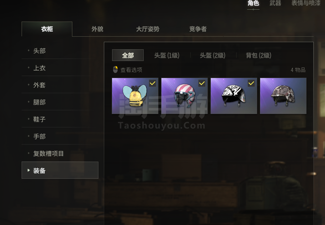325x225 pixels.
Task: Toggle the checkmark on the backpack item
Action: coord(153,83)
